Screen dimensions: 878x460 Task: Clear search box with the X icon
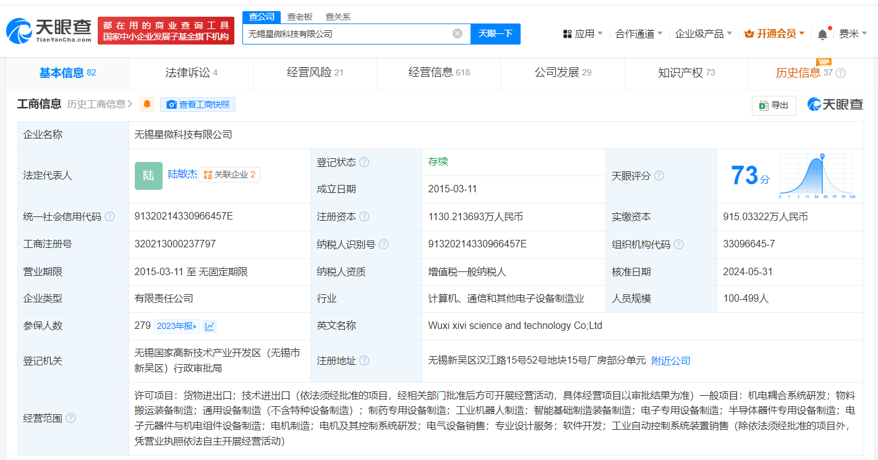(458, 34)
